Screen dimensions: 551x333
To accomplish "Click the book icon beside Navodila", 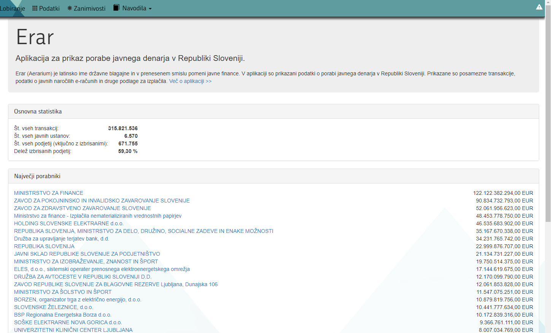I will point(116,8).
